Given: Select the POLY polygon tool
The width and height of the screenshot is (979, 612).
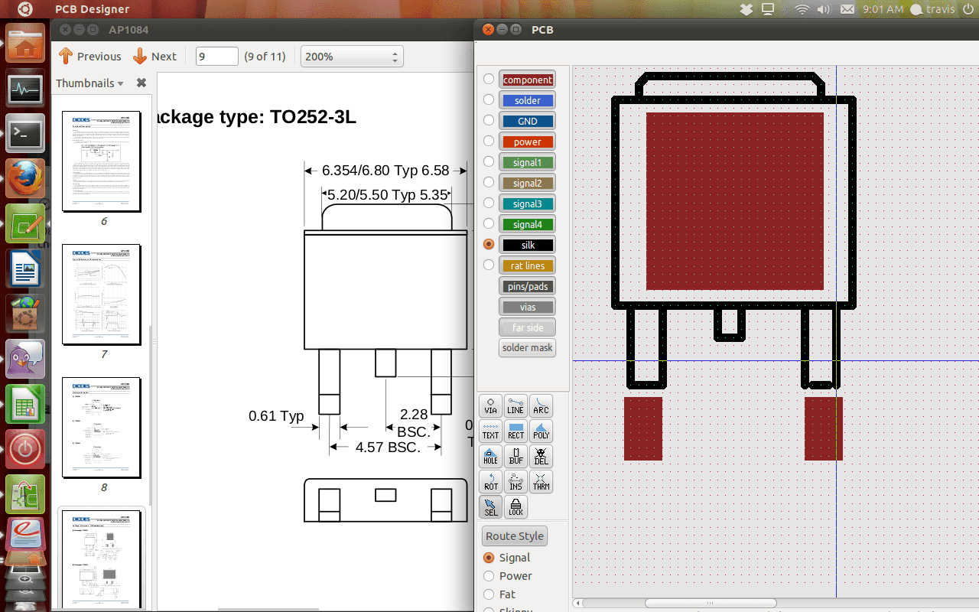Looking at the screenshot, I should pos(541,431).
